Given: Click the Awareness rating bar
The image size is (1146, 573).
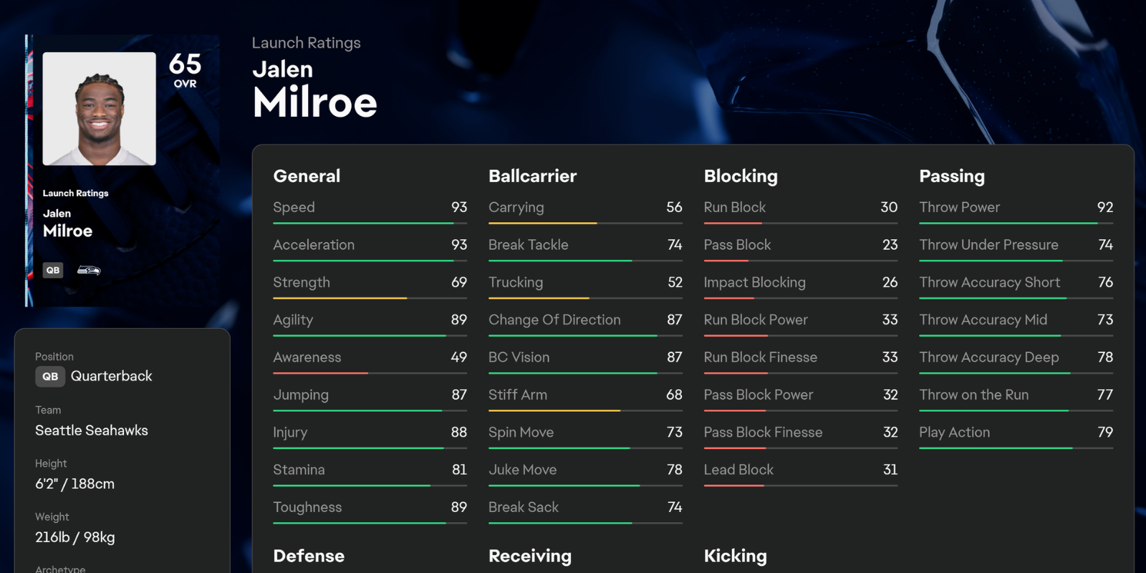Looking at the screenshot, I should (x=370, y=373).
